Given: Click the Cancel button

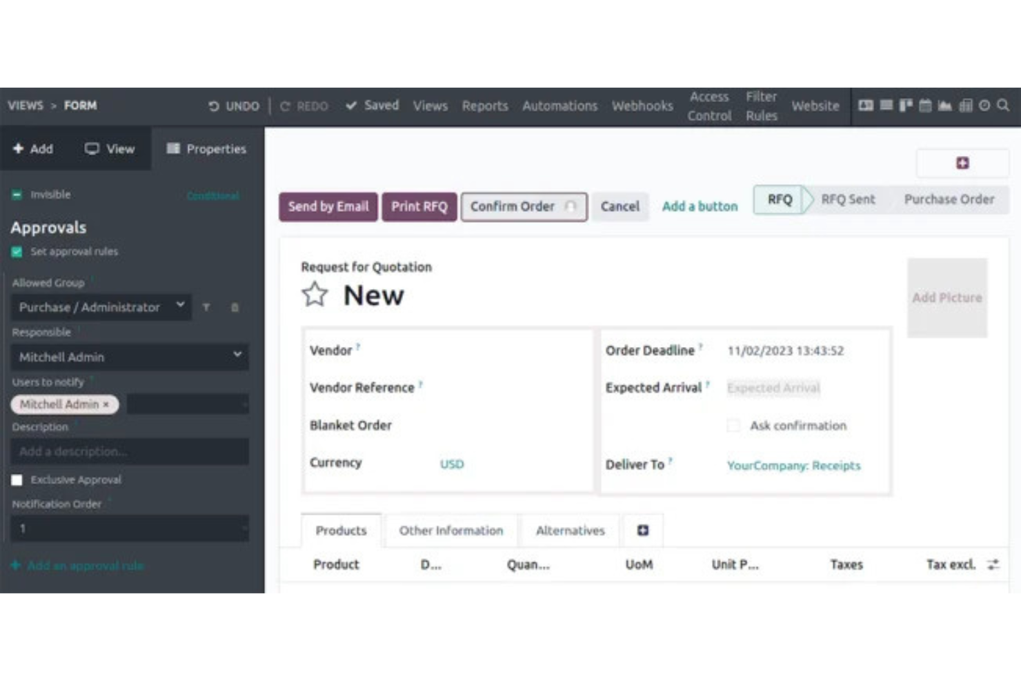Looking at the screenshot, I should (x=620, y=206).
